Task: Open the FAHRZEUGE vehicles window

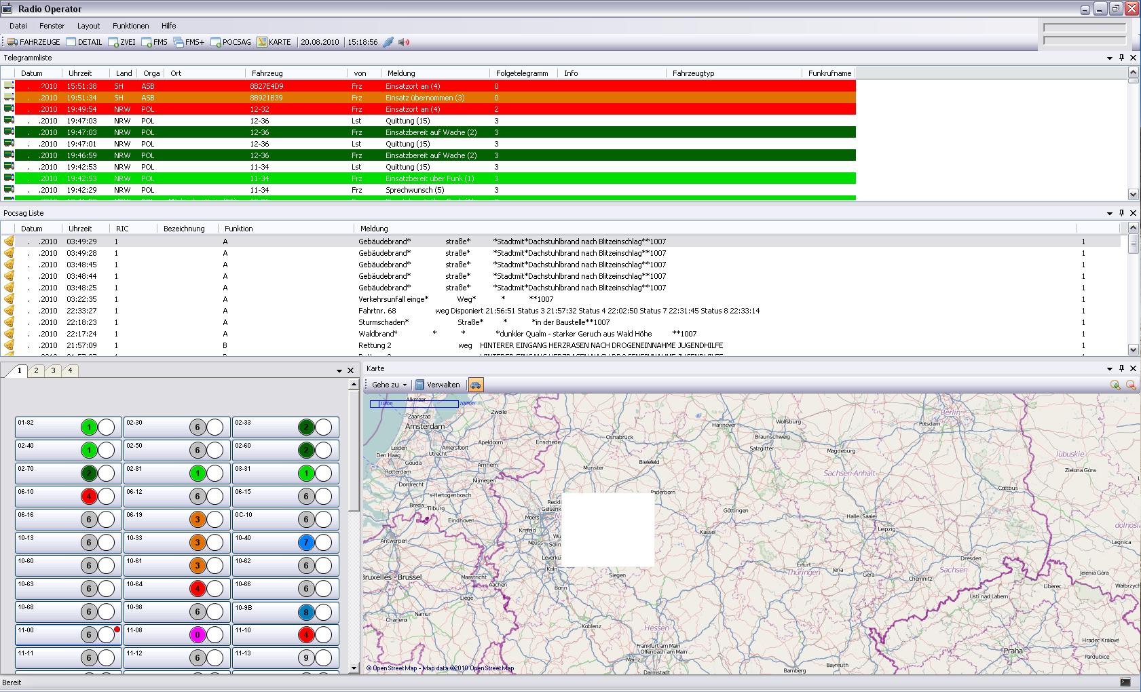Action: pos(34,42)
